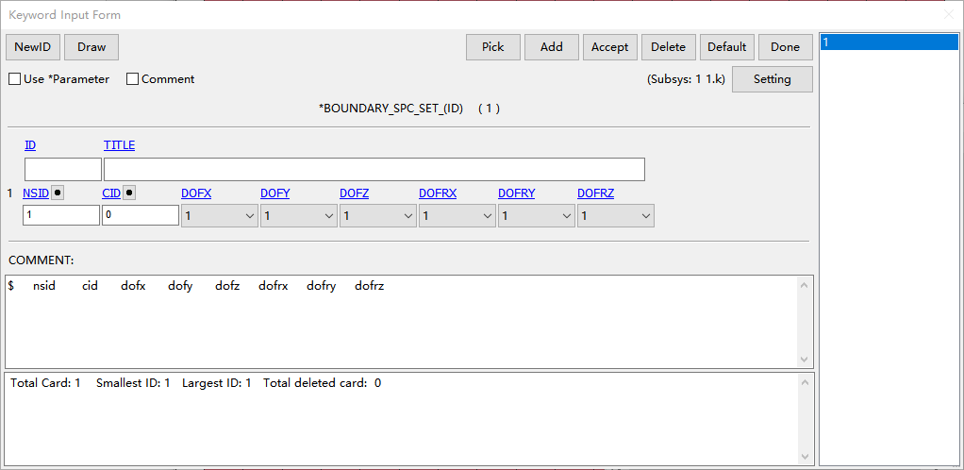Click the Total Card status text
Viewport: 964px width, 470px height.
click(x=45, y=383)
